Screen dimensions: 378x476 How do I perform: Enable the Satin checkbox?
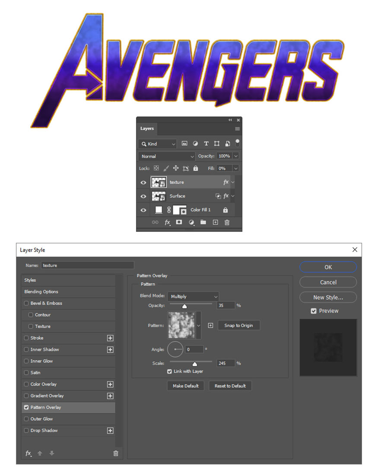[x=26, y=373]
